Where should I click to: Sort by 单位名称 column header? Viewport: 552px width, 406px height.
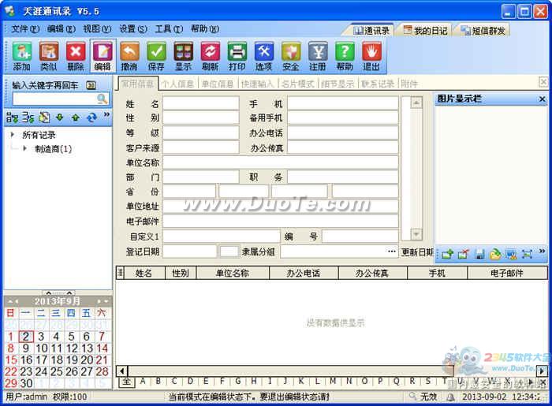pyautogui.click(x=233, y=273)
